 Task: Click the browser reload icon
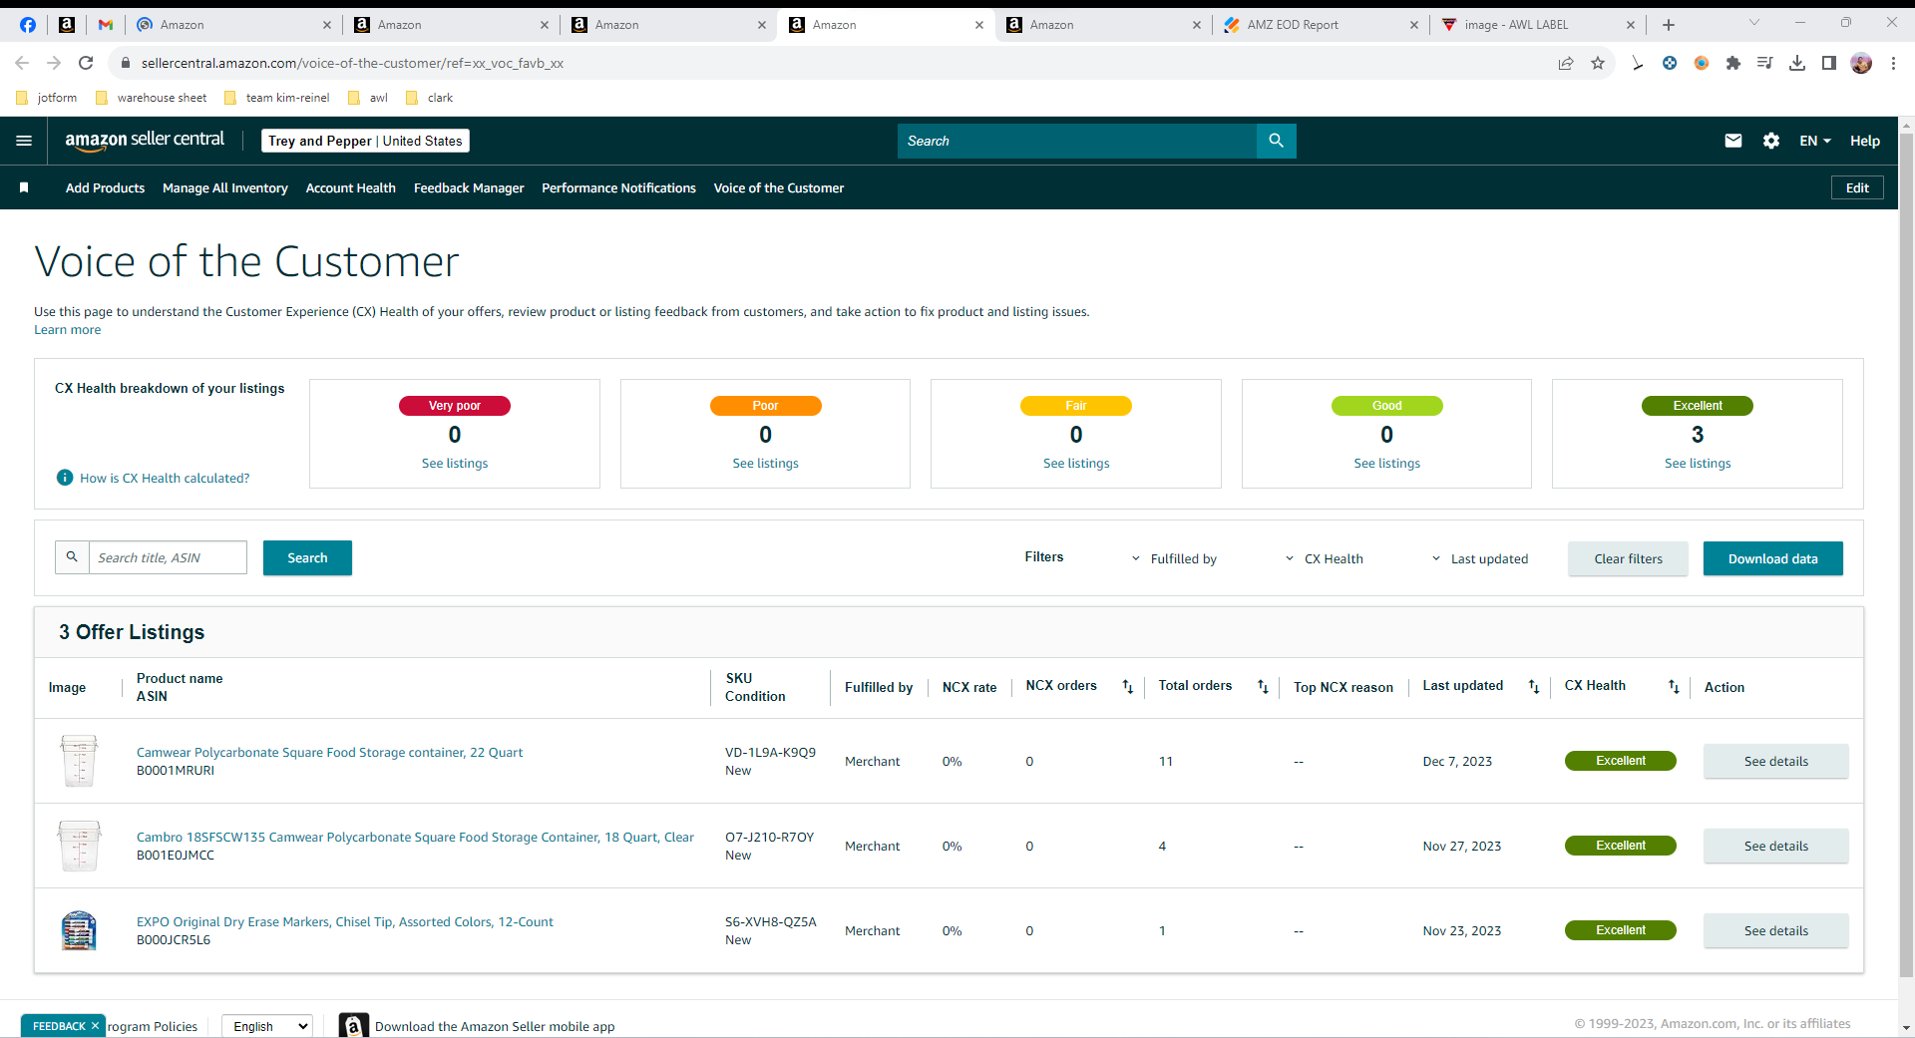(86, 63)
